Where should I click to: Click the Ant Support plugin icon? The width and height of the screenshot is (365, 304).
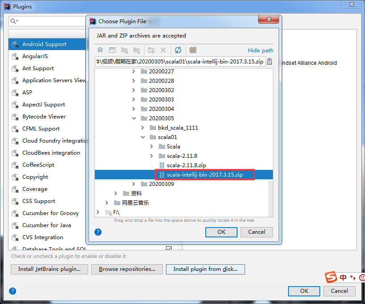pos(15,68)
